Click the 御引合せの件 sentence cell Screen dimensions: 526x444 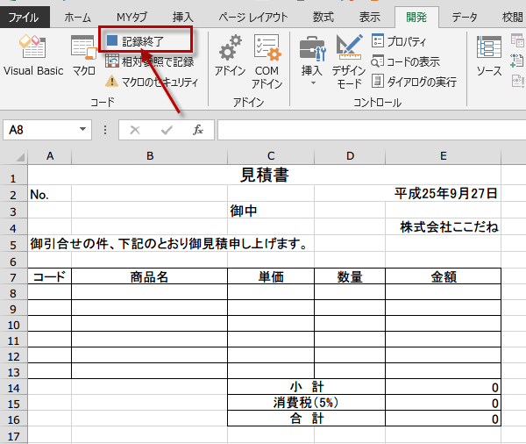pyautogui.click(x=168, y=243)
